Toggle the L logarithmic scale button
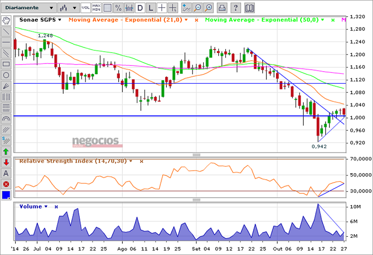Screen dimensions: 373x255 coord(151,8)
